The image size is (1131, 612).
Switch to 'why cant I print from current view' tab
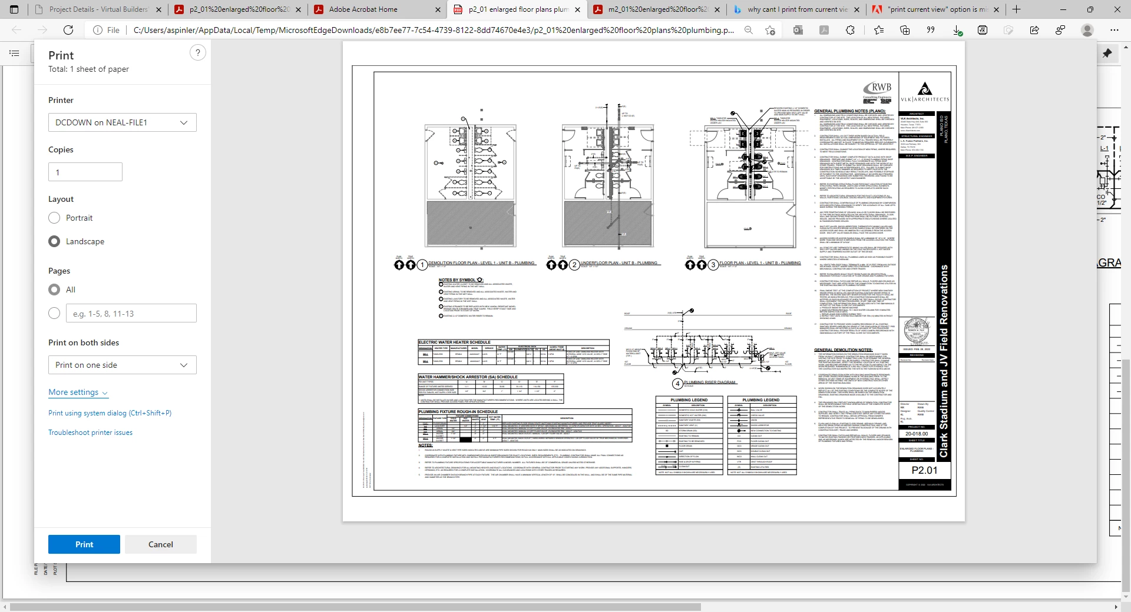pyautogui.click(x=796, y=9)
